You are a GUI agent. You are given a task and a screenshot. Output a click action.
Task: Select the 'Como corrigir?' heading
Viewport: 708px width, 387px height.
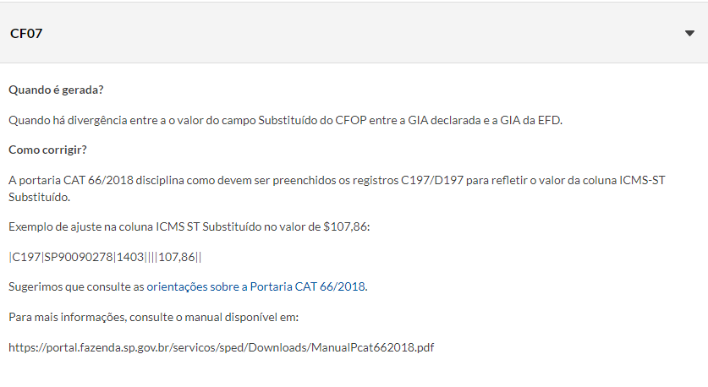tap(47, 150)
